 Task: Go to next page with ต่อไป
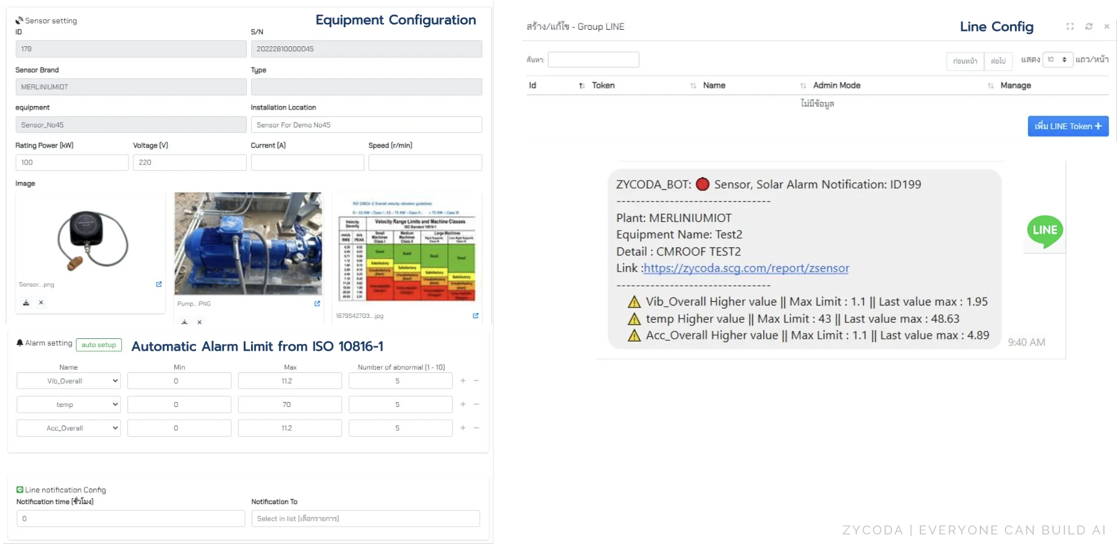(998, 61)
